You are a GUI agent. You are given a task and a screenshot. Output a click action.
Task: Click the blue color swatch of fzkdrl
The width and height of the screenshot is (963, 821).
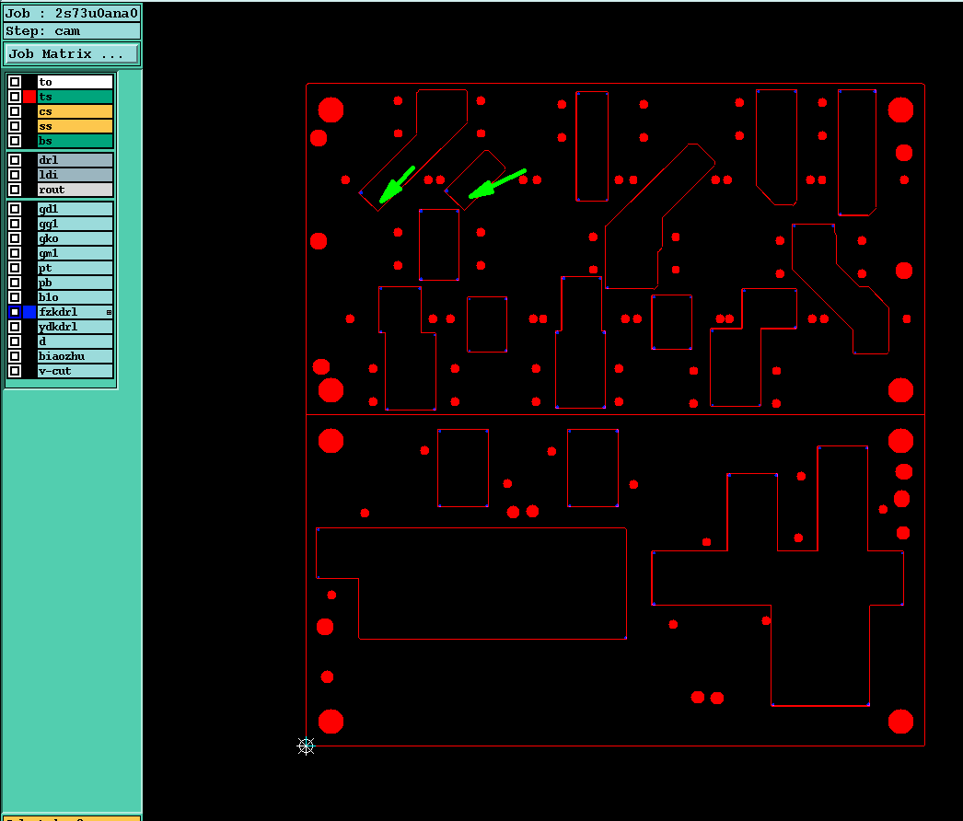tap(29, 312)
